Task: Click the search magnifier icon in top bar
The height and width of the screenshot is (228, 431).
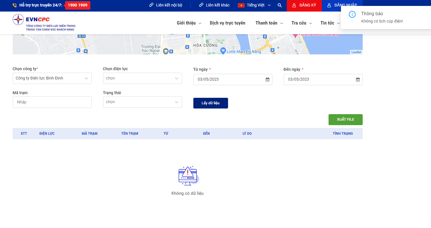Action: (x=279, y=5)
